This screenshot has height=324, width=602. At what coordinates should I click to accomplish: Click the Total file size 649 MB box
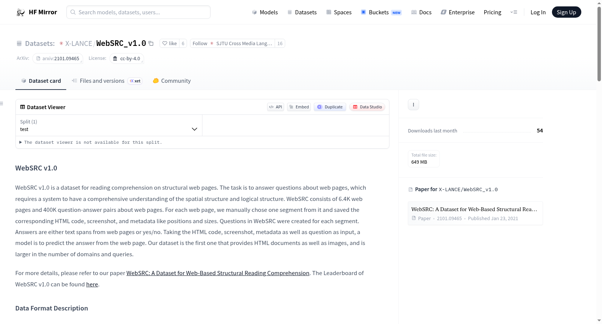[x=424, y=159]
